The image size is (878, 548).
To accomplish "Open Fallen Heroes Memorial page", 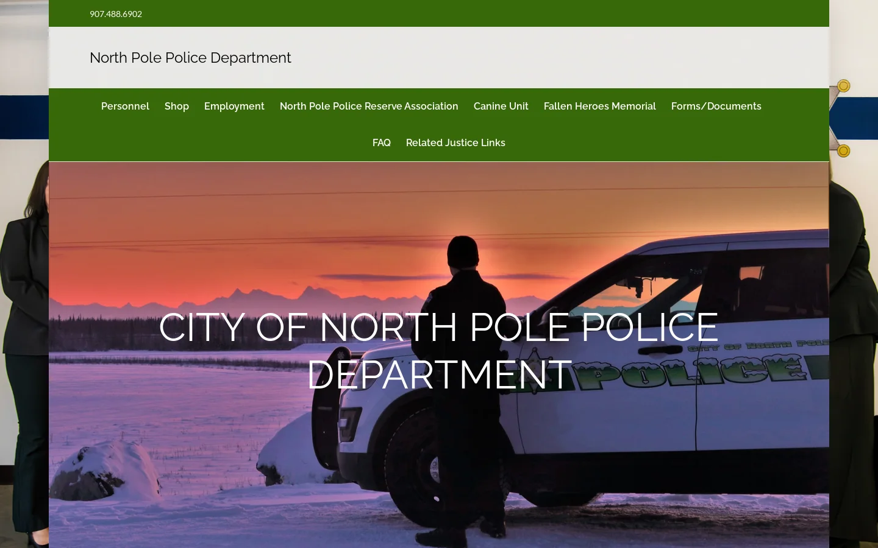I will tap(600, 106).
